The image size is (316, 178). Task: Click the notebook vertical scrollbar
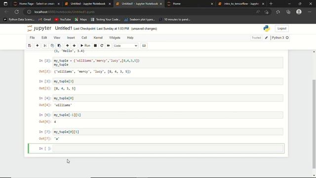[x=314, y=124]
